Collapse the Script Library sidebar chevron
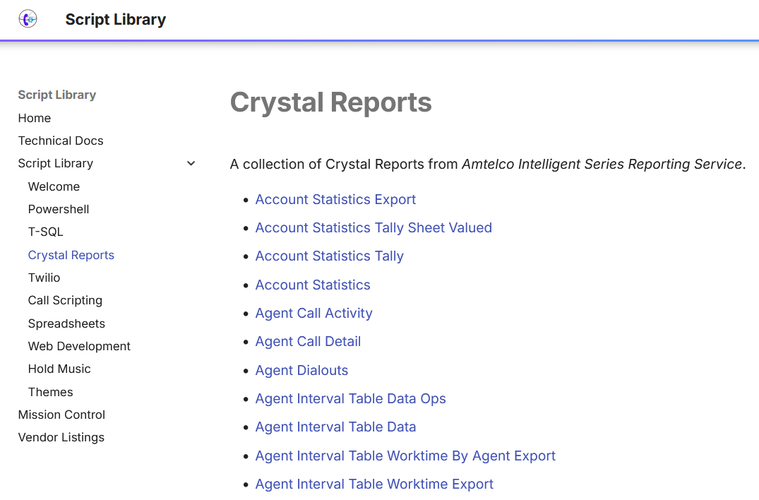The width and height of the screenshot is (759, 500). click(x=191, y=164)
